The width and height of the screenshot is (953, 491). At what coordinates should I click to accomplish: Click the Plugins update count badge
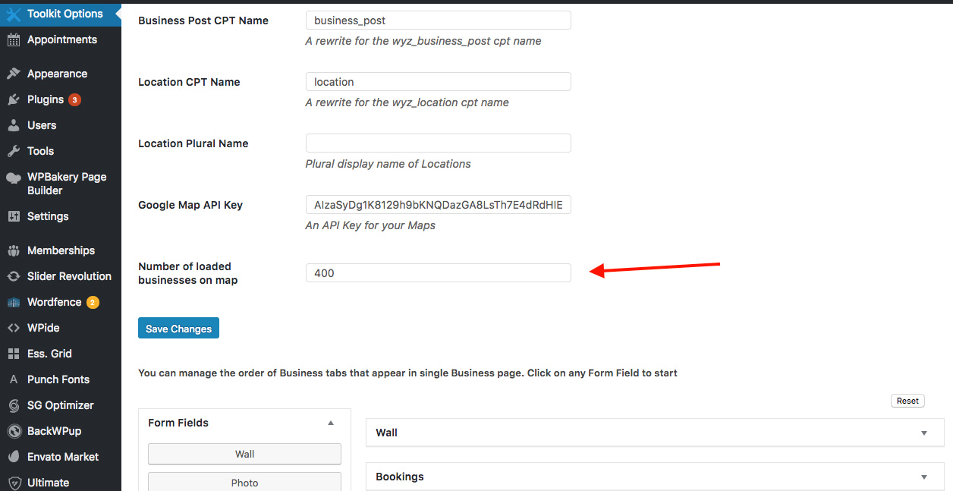point(74,99)
